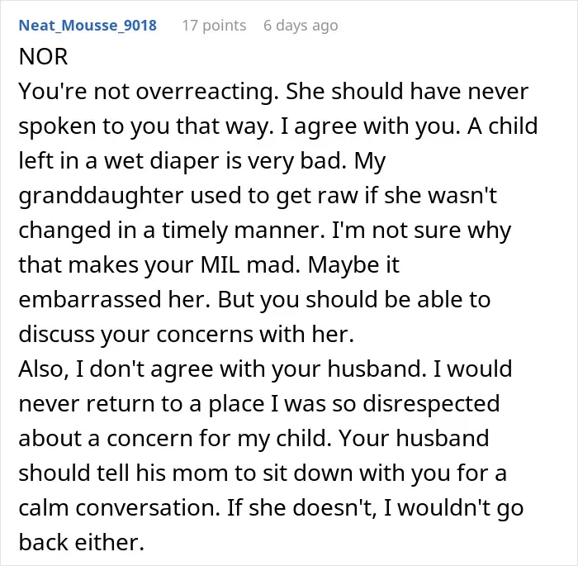Click the phrase "calm conversation"
578x566 pixels.
[117, 507]
